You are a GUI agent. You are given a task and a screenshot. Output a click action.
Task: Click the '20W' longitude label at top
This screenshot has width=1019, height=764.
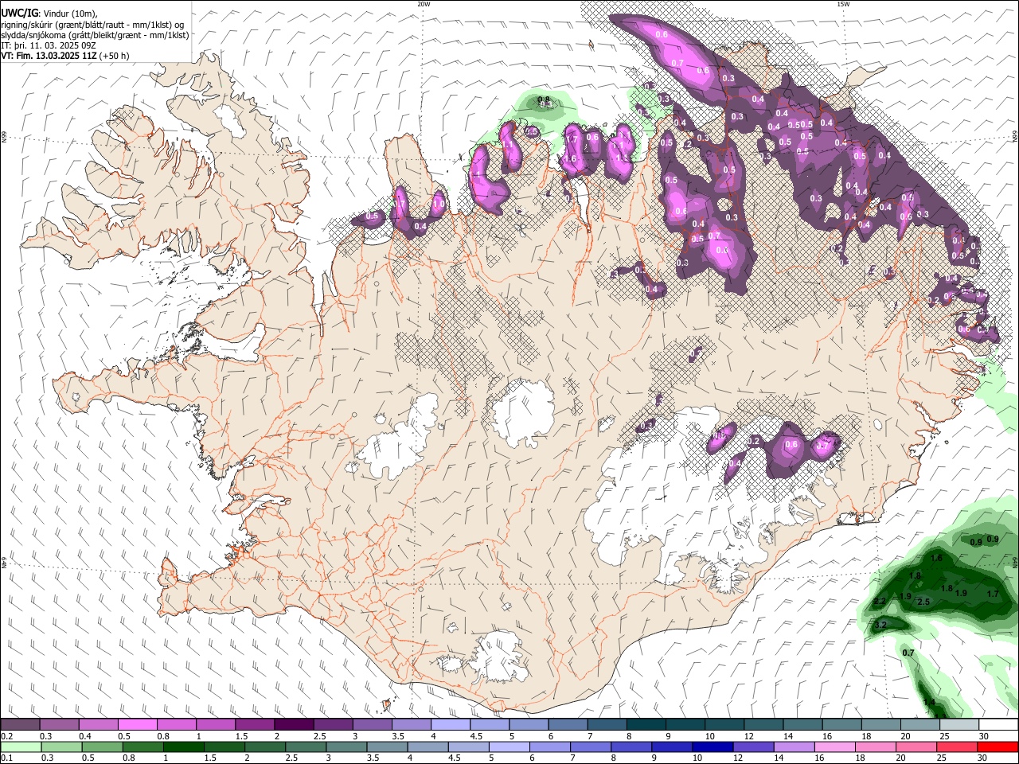(x=424, y=4)
